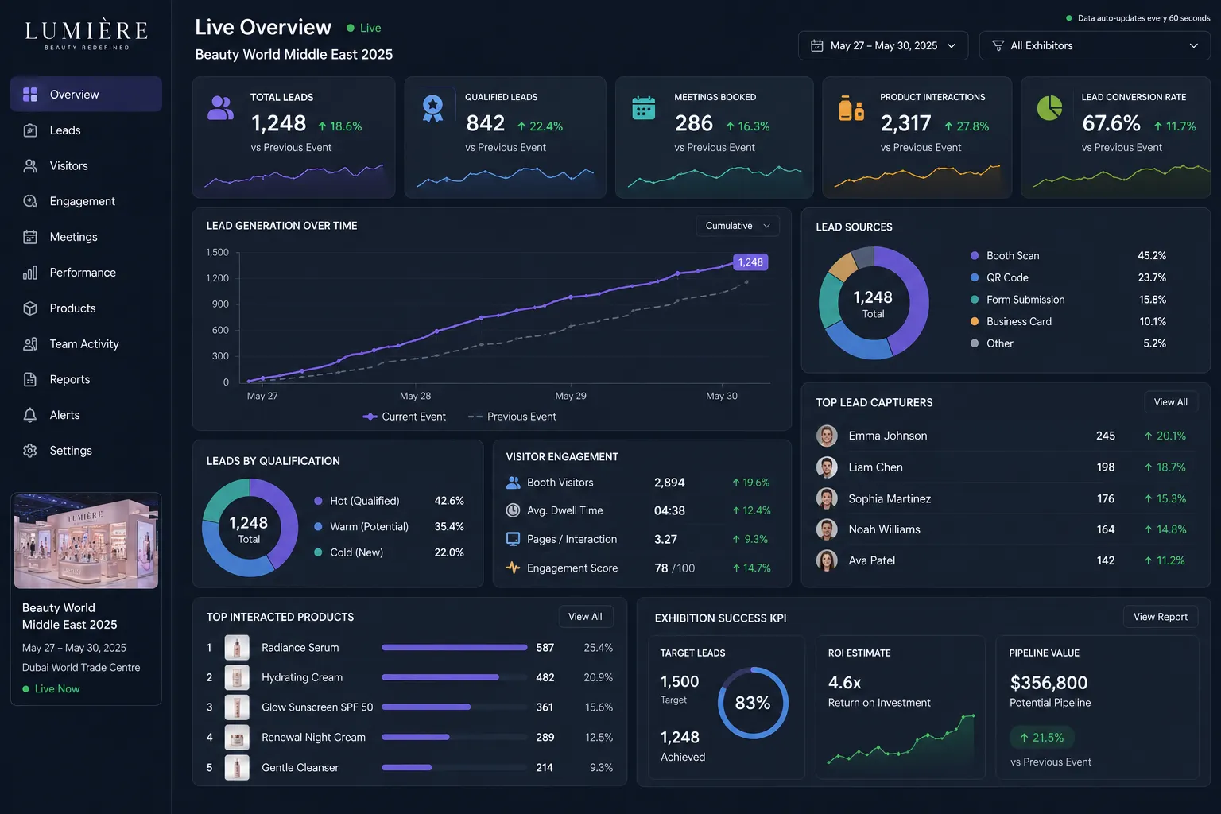Click the Lead Sources donut chart
The height and width of the screenshot is (814, 1221).
click(x=874, y=303)
